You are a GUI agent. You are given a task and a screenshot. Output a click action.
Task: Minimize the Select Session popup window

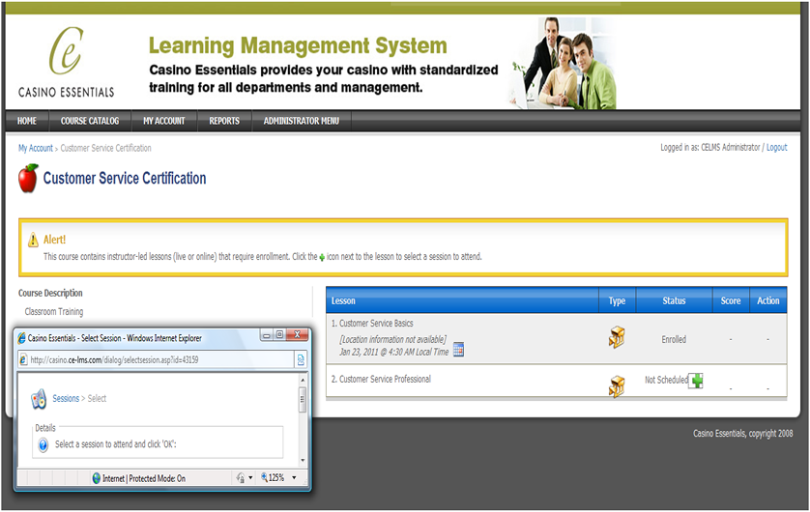pos(267,335)
